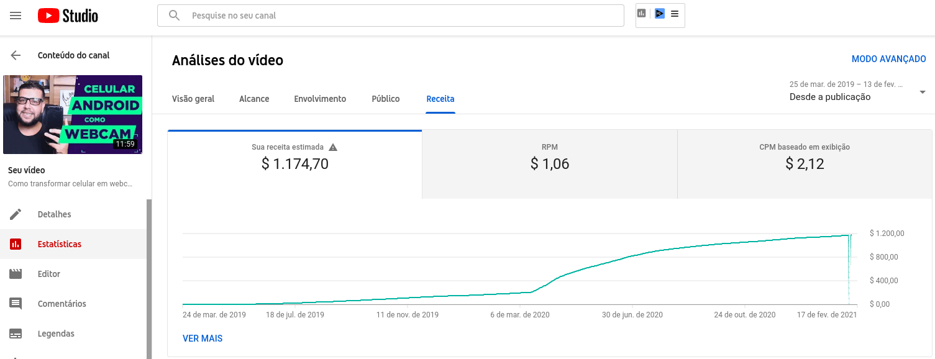Viewport: 935px width, 359px height.
Task: Select the RPM metric card
Action: click(550, 165)
